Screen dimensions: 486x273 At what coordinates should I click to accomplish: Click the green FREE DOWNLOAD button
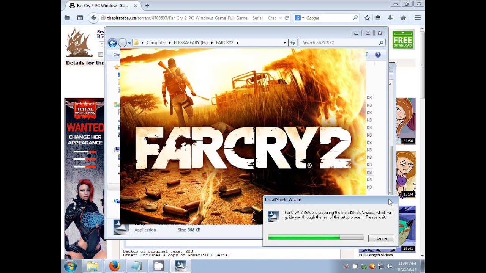pos(403,40)
